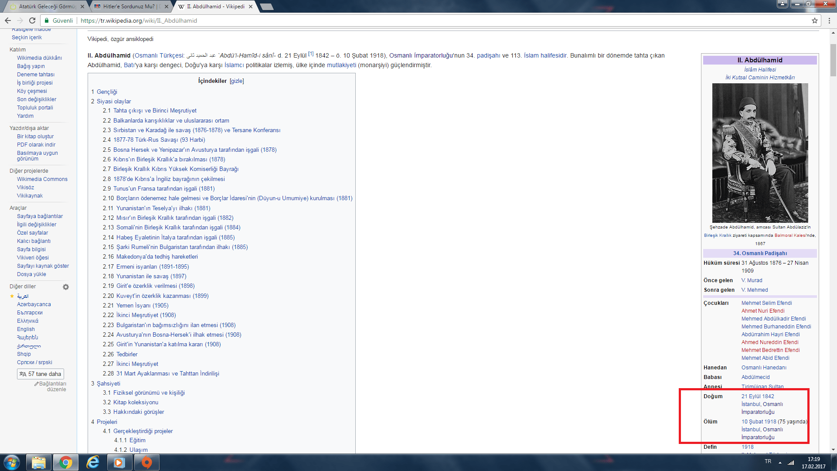Open Windows Media Player from taskbar

119,462
